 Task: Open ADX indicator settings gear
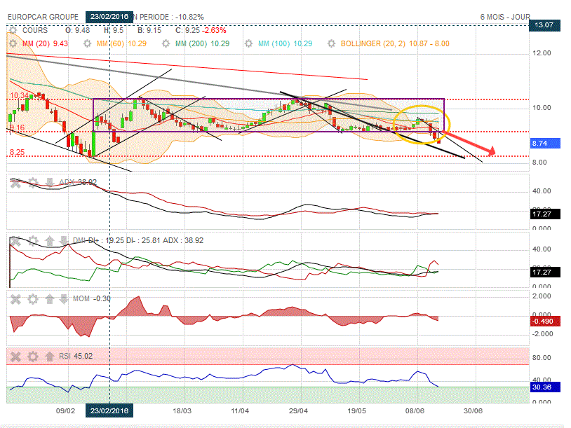click(32, 183)
